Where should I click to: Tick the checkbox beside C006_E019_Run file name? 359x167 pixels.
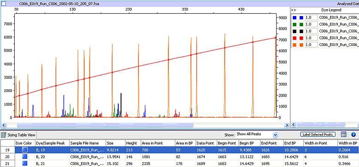(x=4, y=4)
